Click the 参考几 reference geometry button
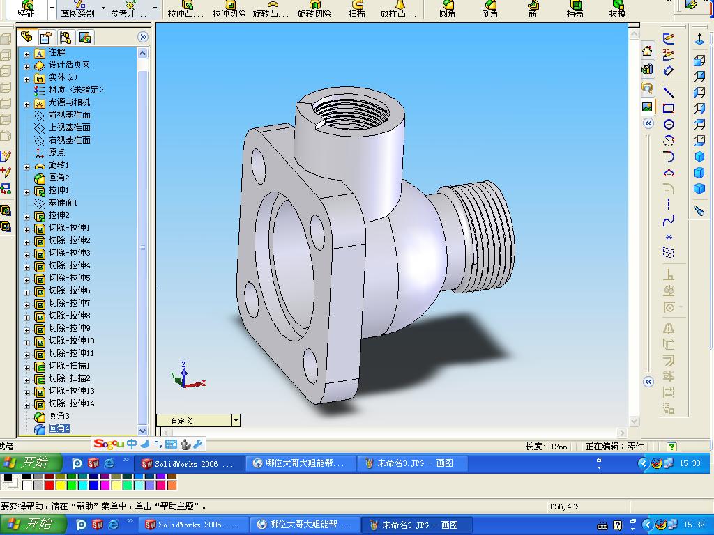This screenshot has height=535, width=714. (x=129, y=8)
